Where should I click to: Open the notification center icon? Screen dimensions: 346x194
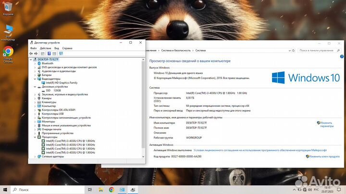click(x=339, y=190)
